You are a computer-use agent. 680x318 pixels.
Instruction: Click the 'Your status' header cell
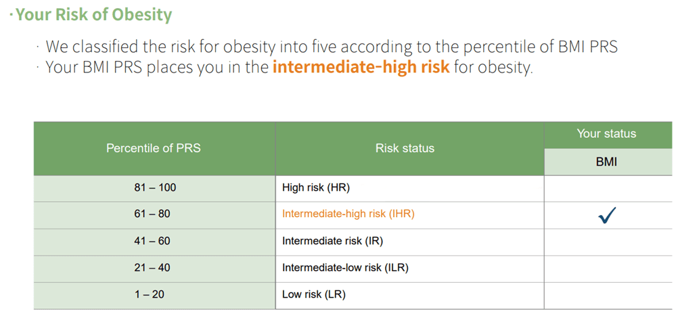click(x=606, y=134)
